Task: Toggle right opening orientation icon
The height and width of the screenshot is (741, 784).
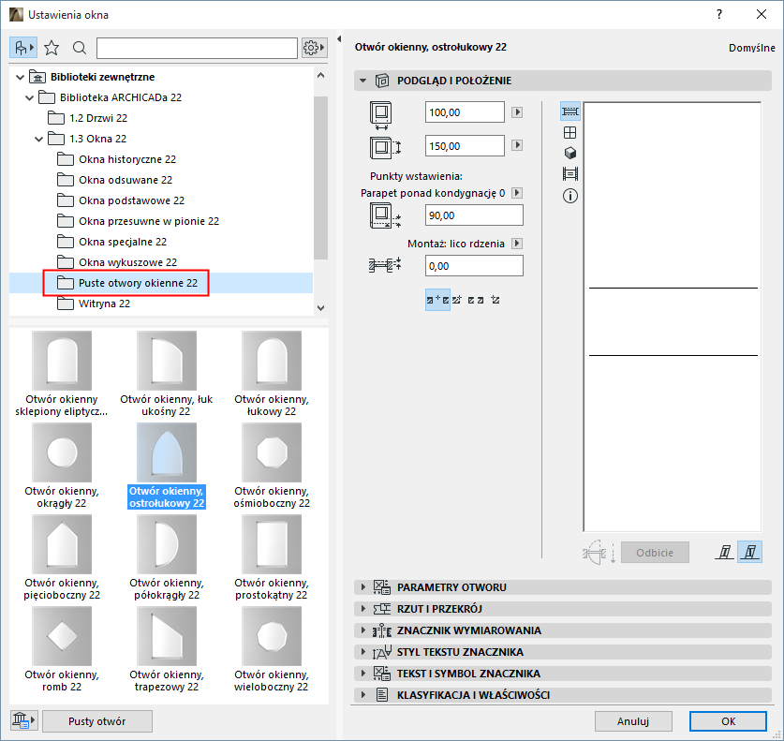Action: tap(749, 553)
